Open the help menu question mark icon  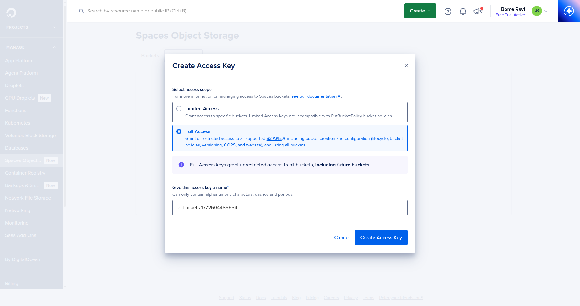pos(448,11)
